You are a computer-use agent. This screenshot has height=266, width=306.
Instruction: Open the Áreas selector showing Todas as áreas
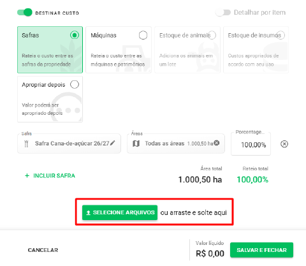pos(176,144)
